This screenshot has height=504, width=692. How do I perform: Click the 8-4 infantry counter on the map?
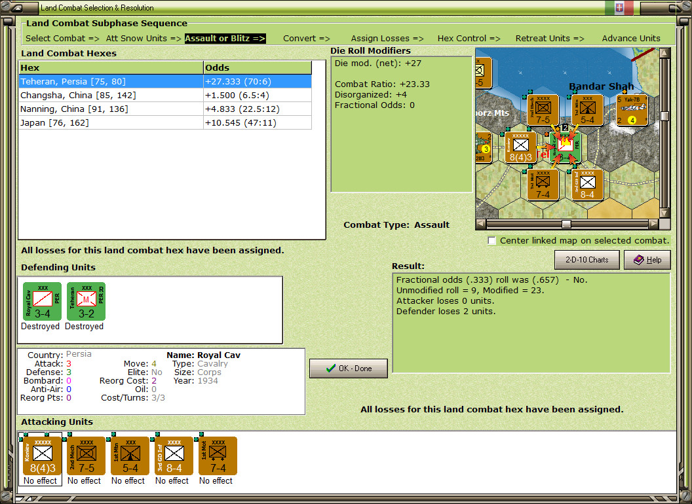pyautogui.click(x=587, y=185)
